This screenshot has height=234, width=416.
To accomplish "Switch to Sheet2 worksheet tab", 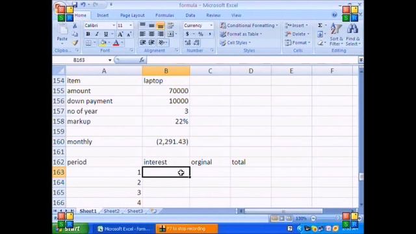I will pyautogui.click(x=111, y=211).
